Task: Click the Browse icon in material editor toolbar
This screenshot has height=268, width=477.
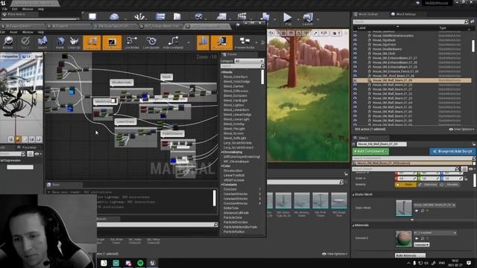Action: point(7,42)
